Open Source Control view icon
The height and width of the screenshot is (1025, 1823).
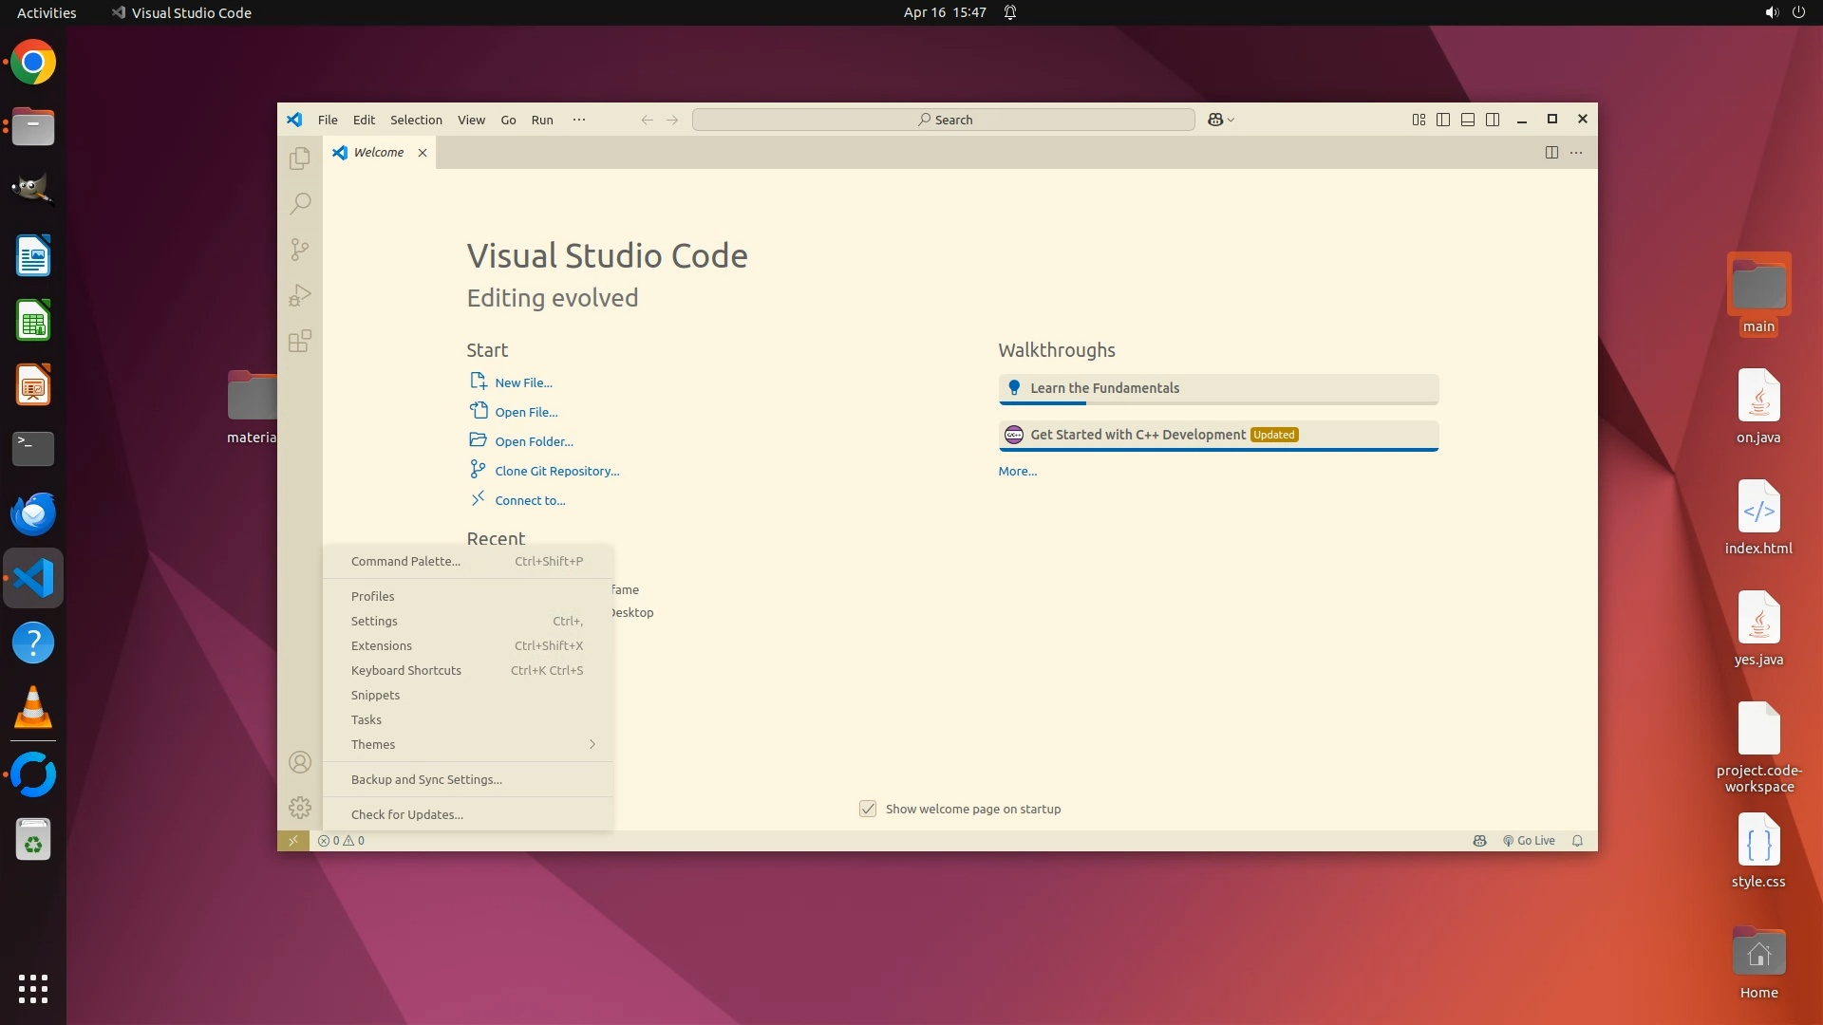300,250
